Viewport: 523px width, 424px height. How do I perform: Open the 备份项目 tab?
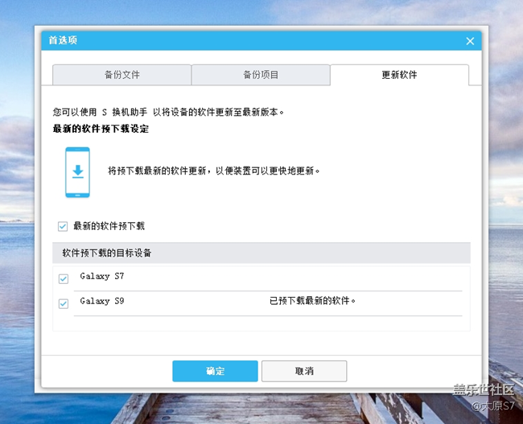click(261, 75)
